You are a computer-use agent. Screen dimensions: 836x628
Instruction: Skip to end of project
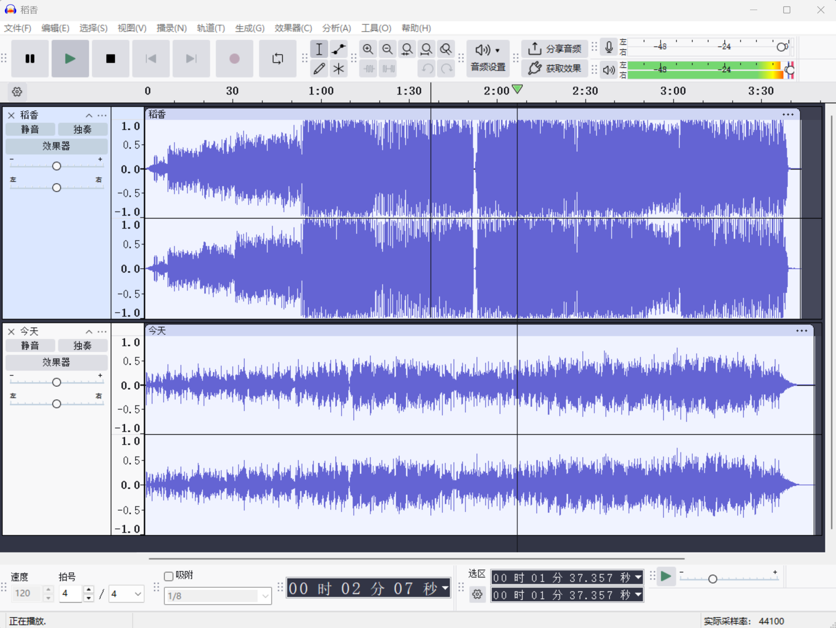191,59
